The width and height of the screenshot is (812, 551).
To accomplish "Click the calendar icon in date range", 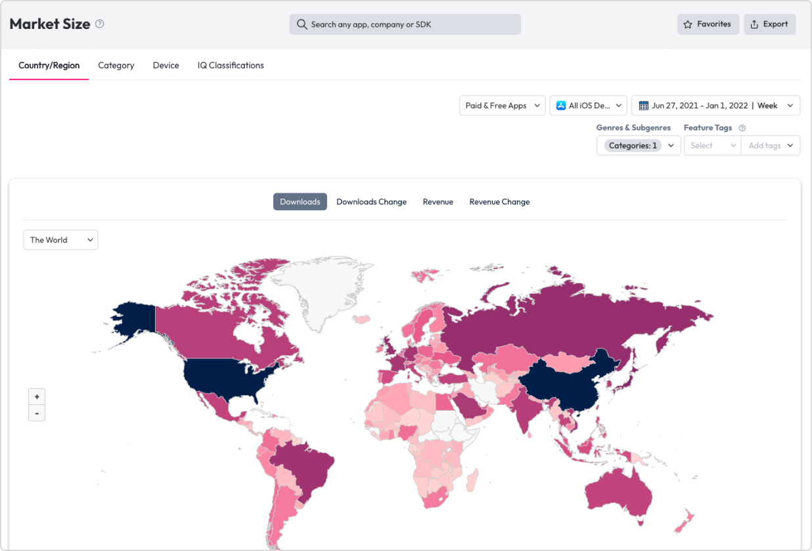I will pos(644,105).
